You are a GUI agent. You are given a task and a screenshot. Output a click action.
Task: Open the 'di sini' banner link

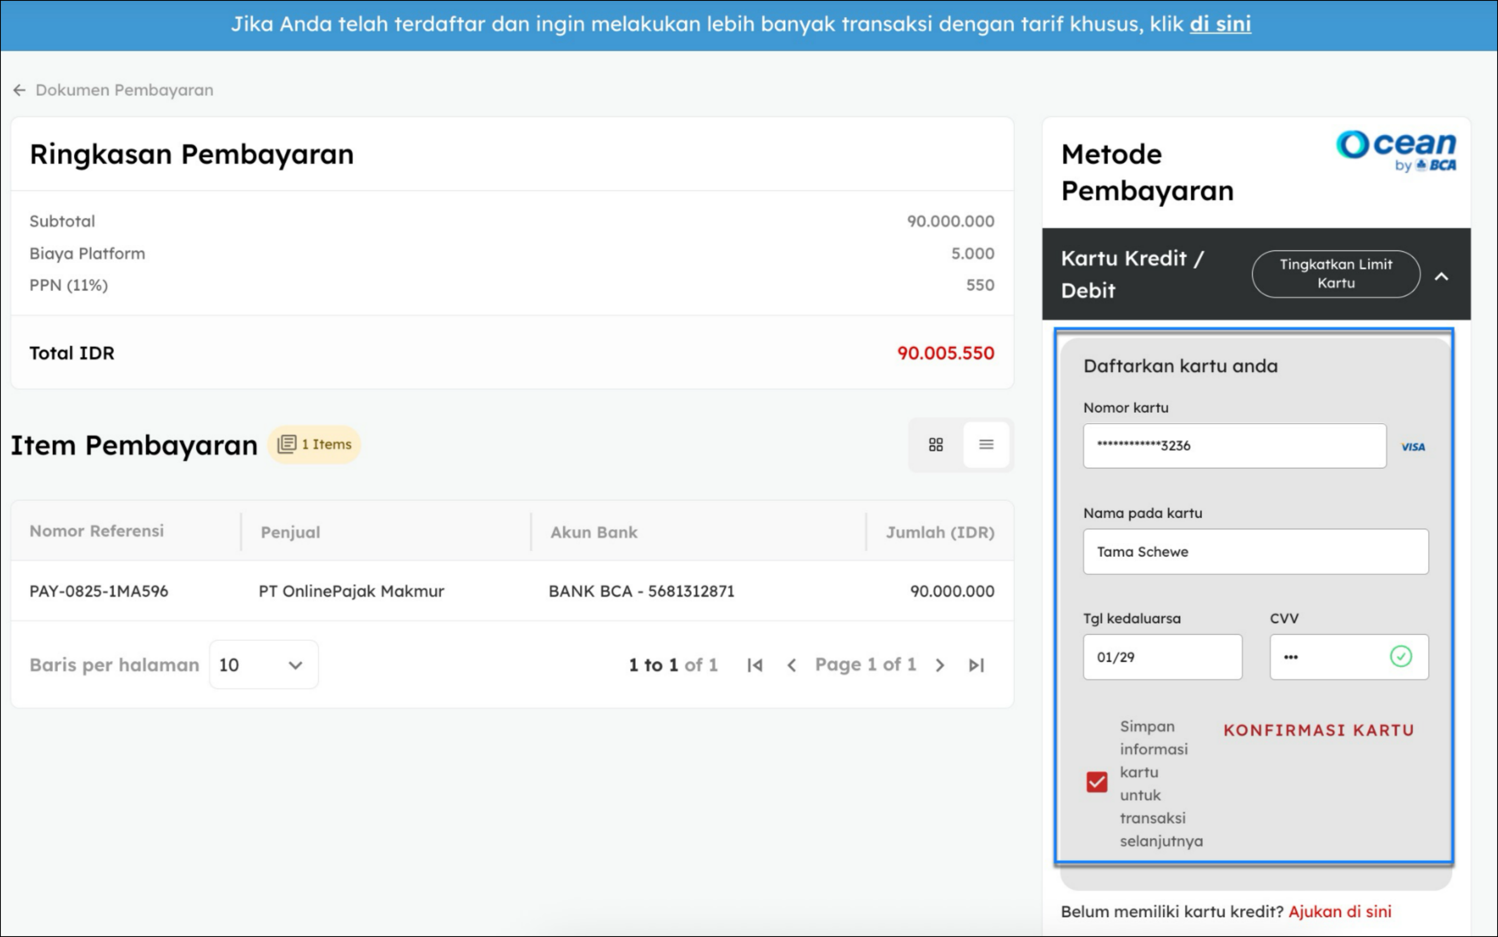click(1220, 24)
